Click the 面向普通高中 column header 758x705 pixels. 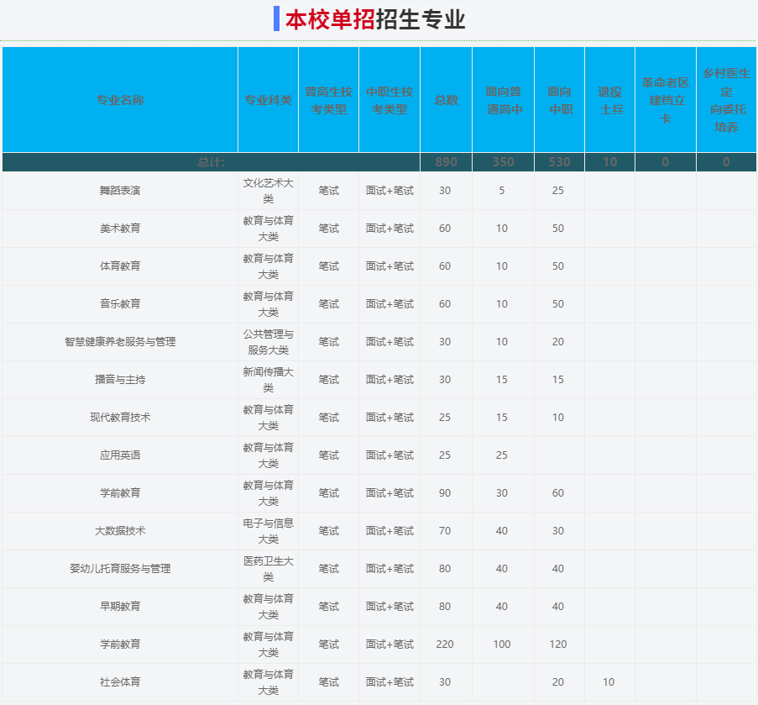(x=504, y=100)
